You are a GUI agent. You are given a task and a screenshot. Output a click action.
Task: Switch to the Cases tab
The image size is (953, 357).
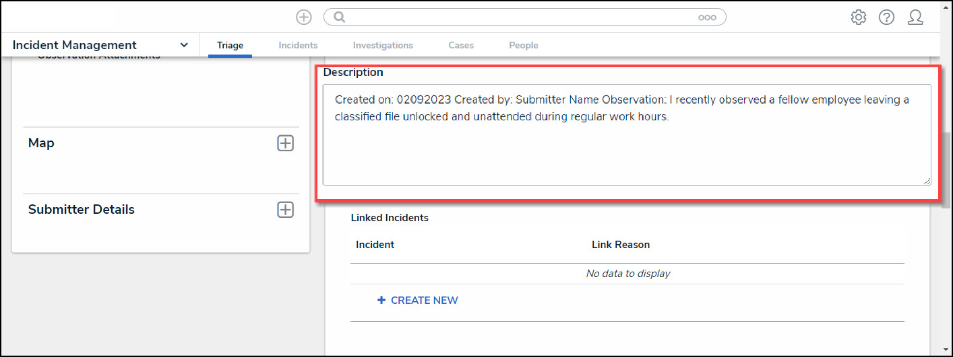[461, 46]
